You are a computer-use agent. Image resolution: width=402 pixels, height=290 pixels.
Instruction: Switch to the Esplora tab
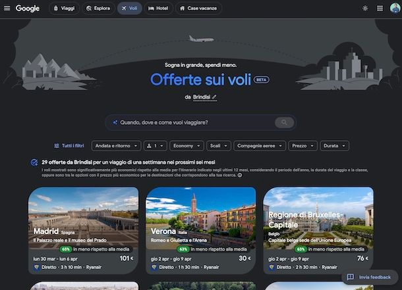coord(98,9)
